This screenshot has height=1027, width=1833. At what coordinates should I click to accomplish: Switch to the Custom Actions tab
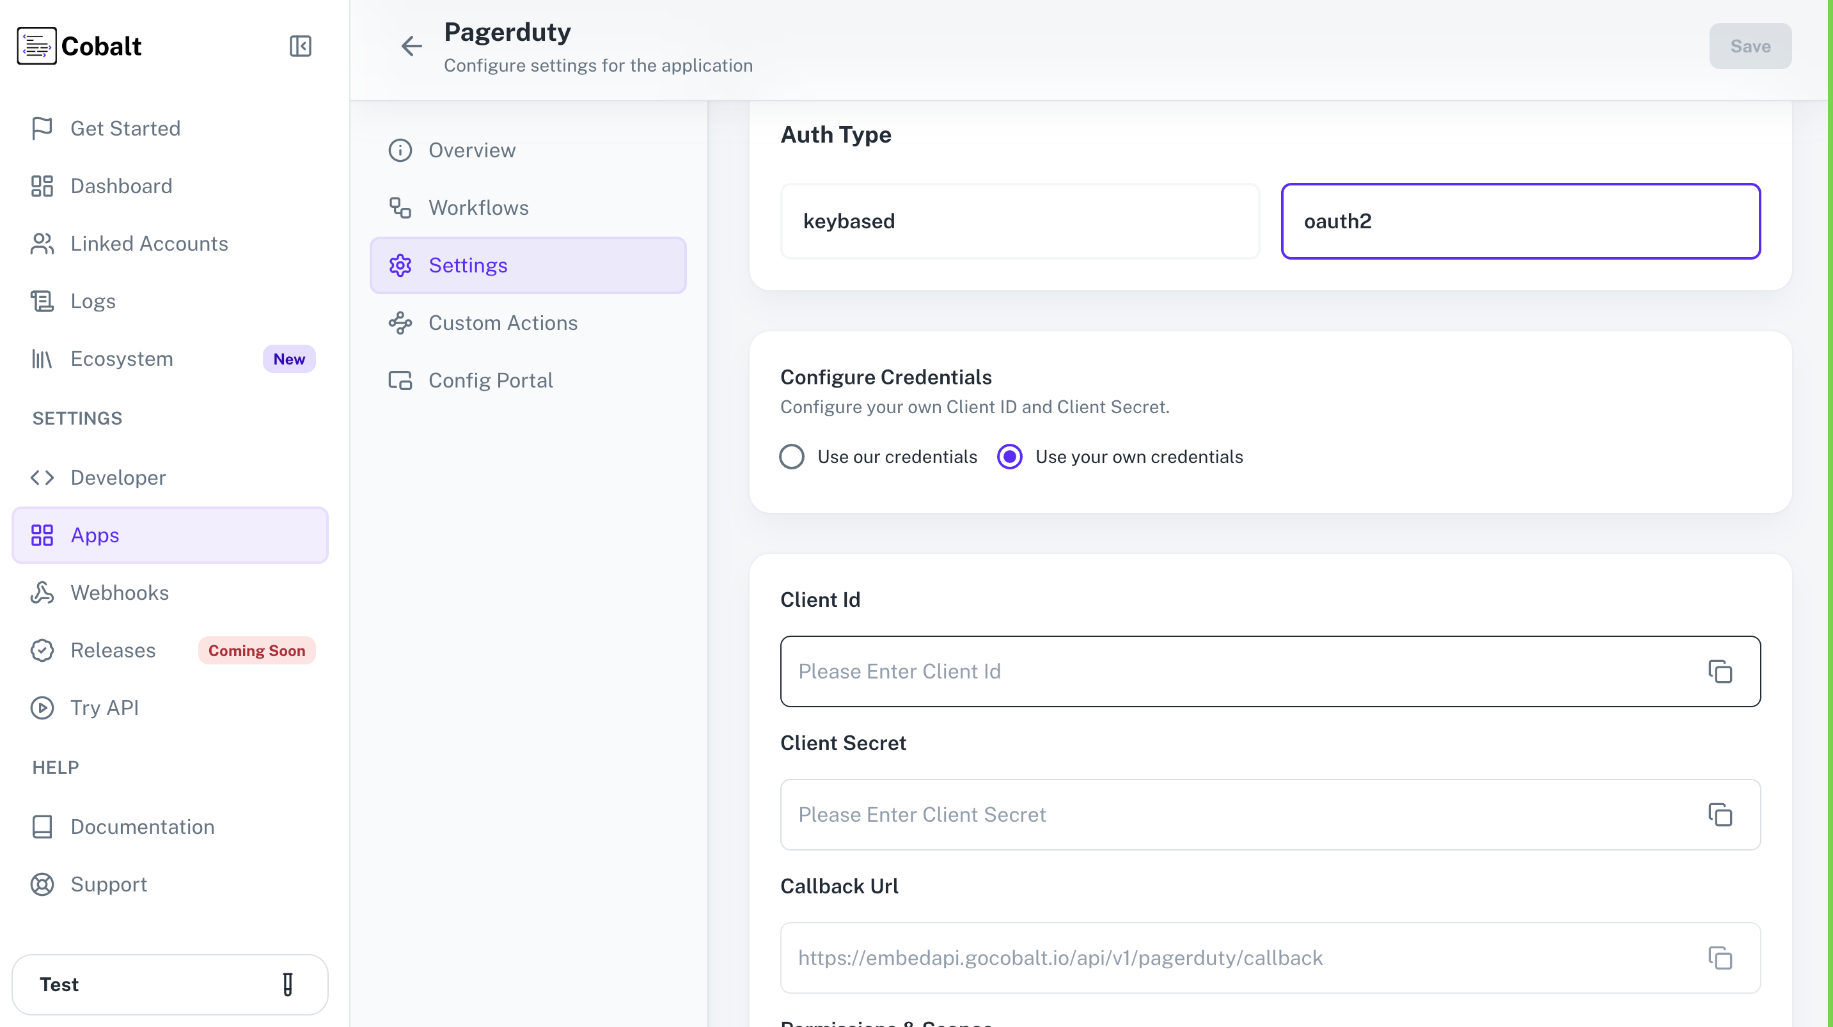pyautogui.click(x=503, y=322)
